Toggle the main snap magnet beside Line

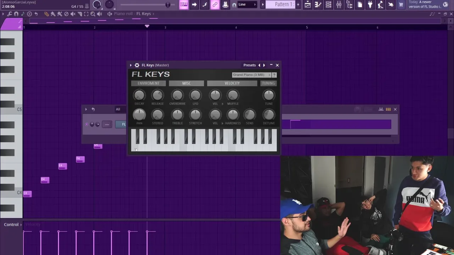234,5
